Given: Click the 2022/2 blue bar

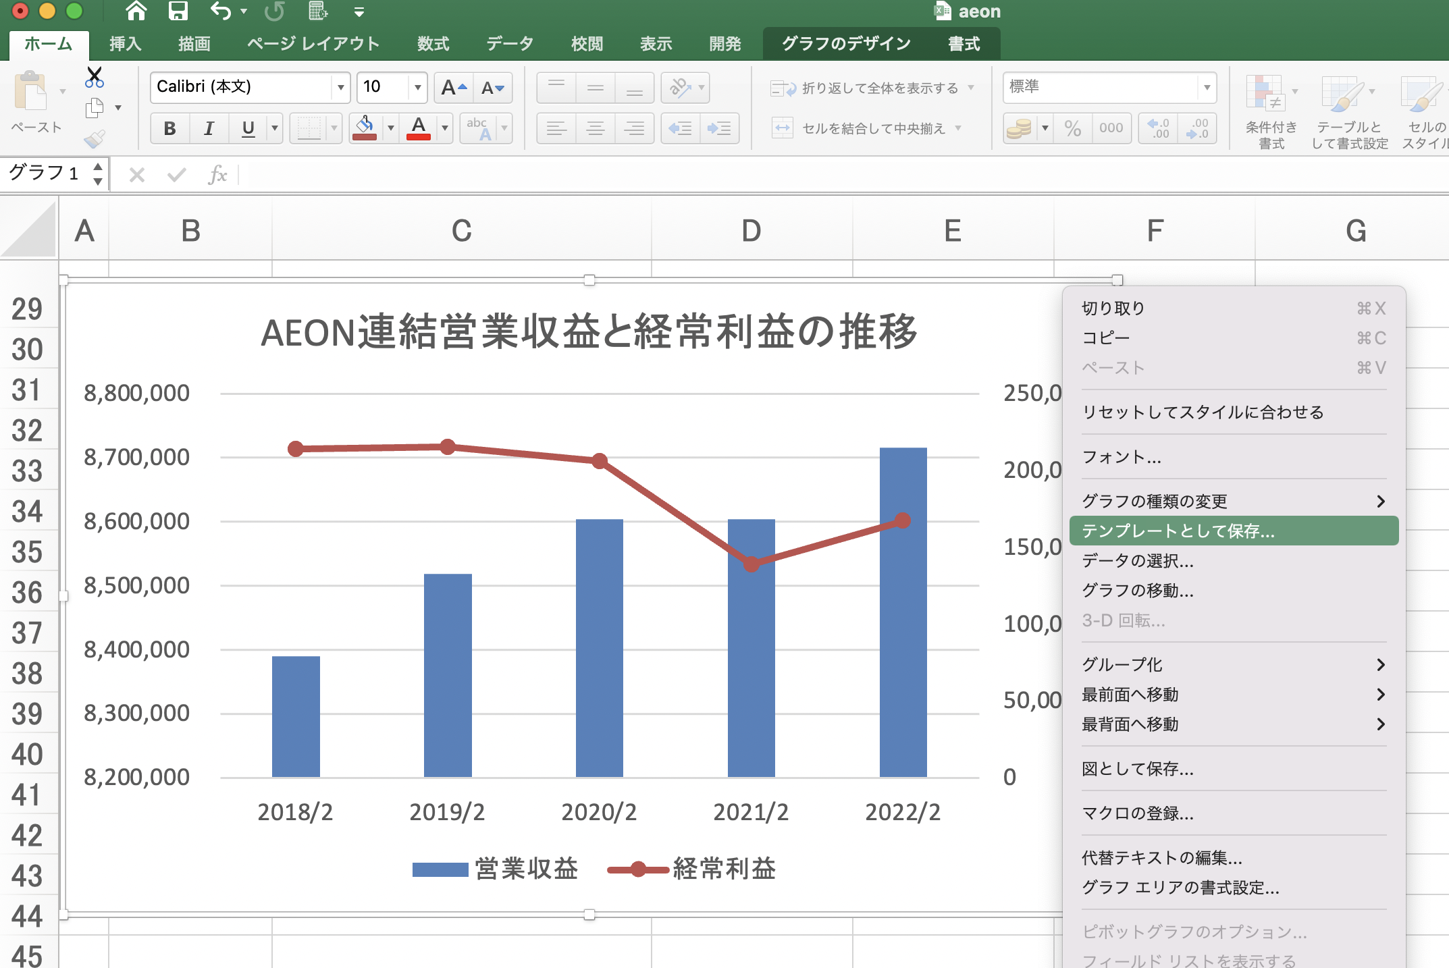Looking at the screenshot, I should point(903,612).
